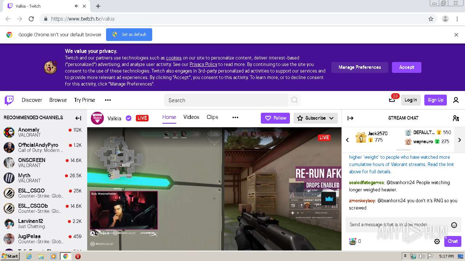
Task: Open Larvinen12 channel avatar
Action: pos(9,224)
